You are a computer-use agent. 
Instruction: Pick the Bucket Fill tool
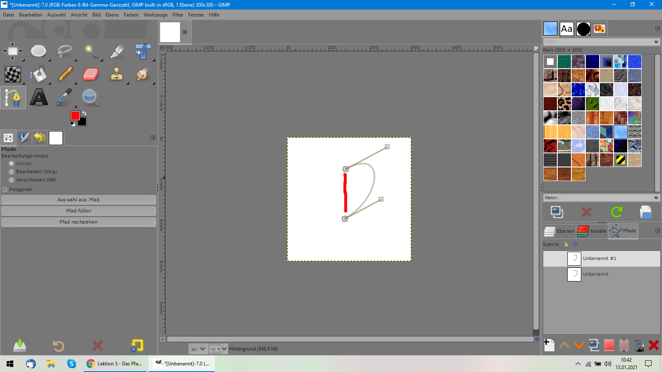pos(38,74)
